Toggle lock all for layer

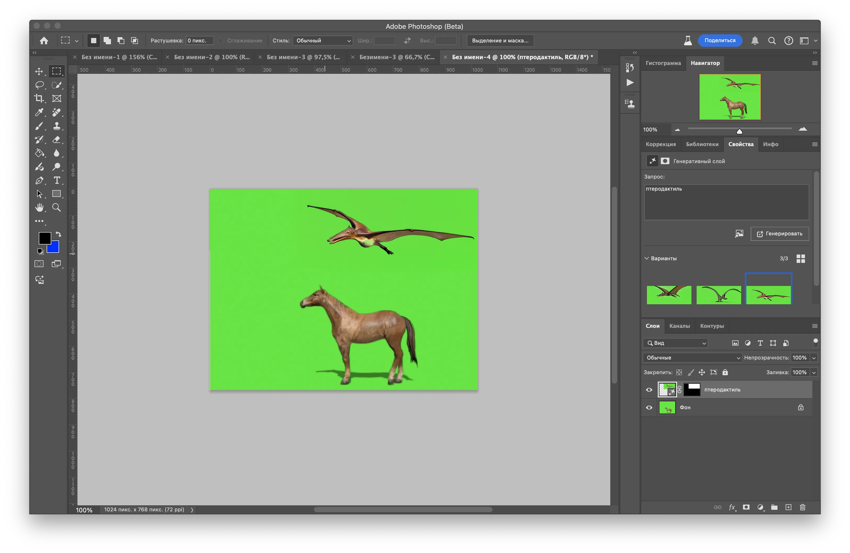click(725, 372)
